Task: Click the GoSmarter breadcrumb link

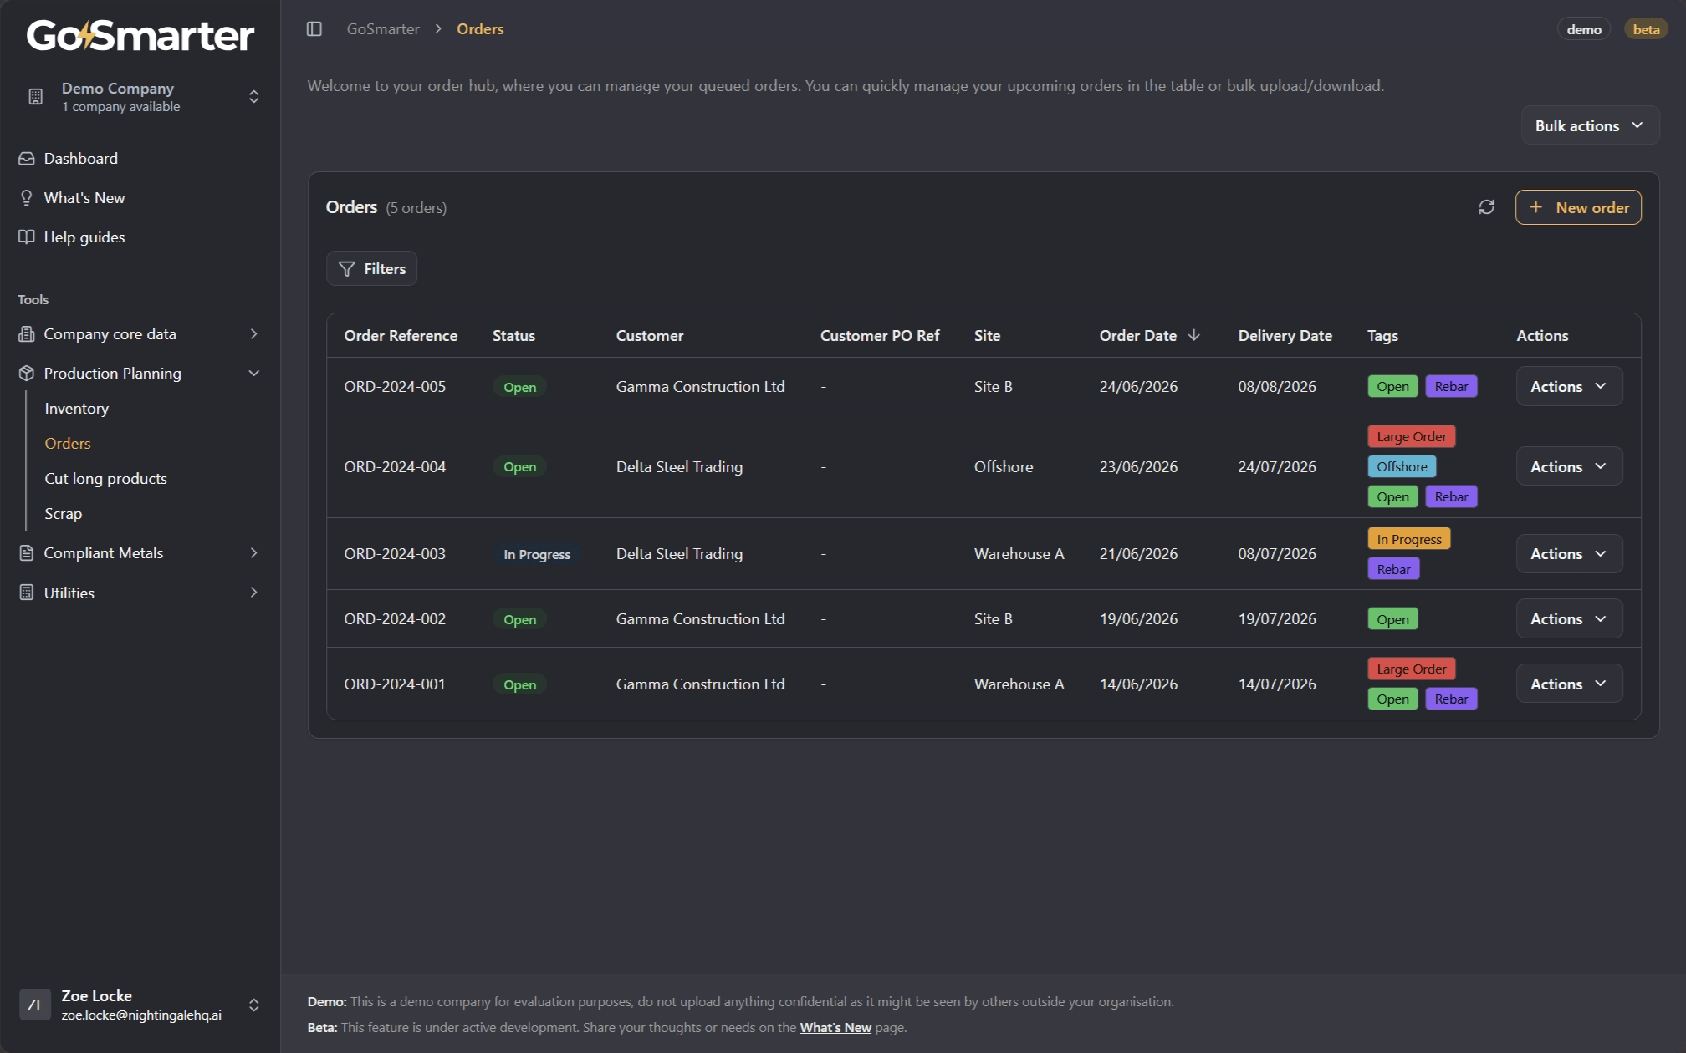Action: tap(383, 29)
